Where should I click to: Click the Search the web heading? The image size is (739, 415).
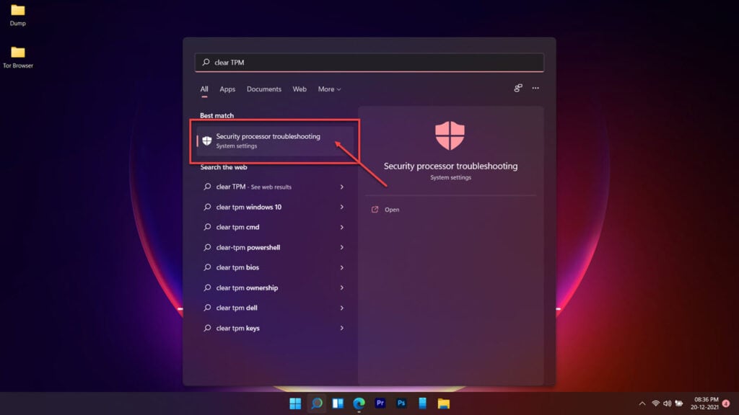[224, 167]
